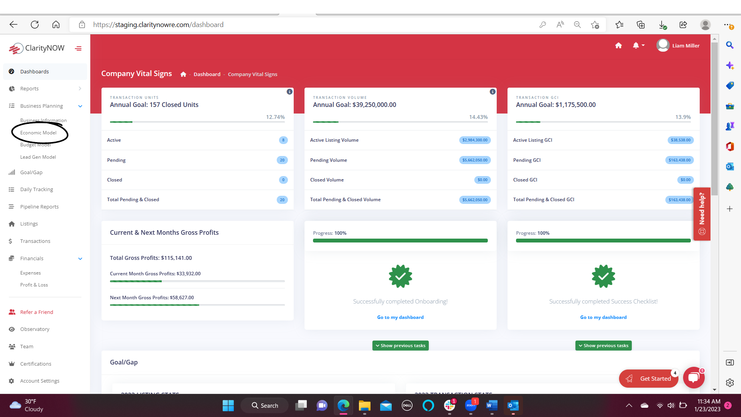Click the hamburger menu icon
Screen dimensions: 741x417
79,48
